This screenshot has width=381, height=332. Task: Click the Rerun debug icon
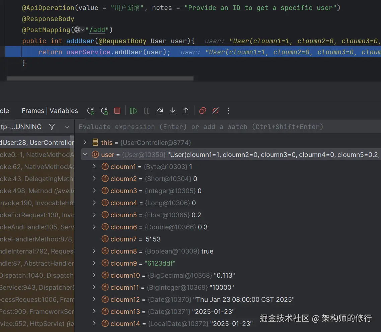(91, 111)
